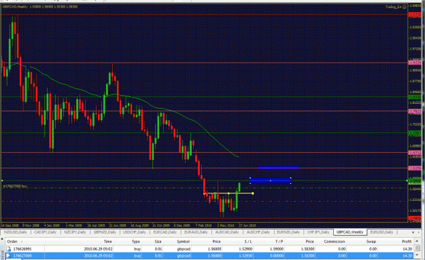425x260 pixels.
Task: Switch to the EURAUD,Daily chart tab
Action: (x=196, y=232)
